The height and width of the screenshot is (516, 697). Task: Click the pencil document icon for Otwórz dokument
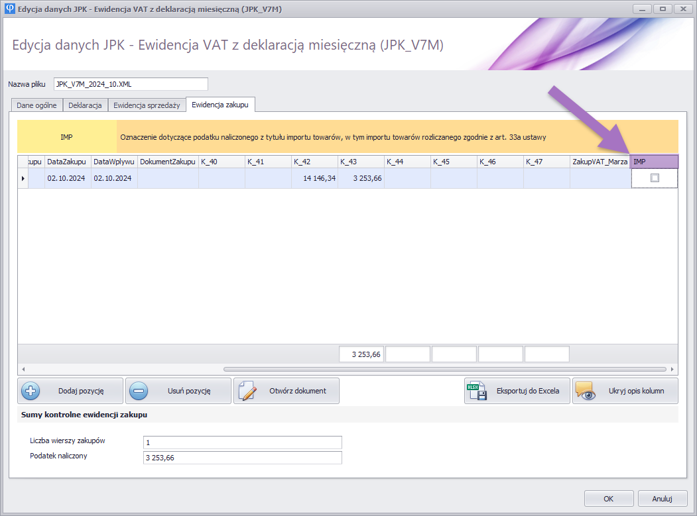tap(247, 391)
